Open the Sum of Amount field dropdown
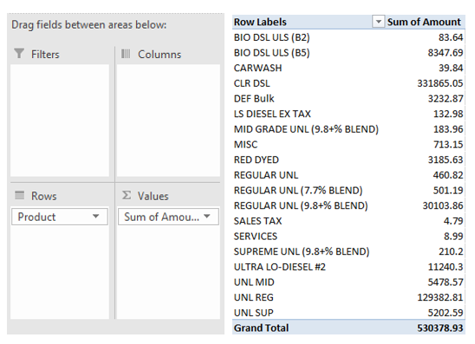The image size is (475, 344). (207, 217)
